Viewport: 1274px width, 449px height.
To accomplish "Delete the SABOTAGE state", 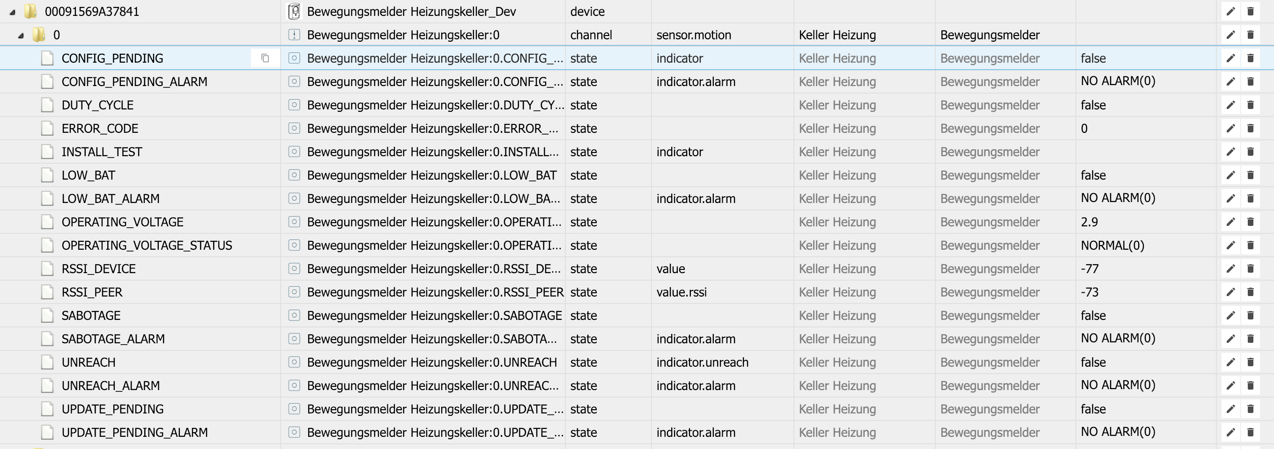I will point(1250,315).
